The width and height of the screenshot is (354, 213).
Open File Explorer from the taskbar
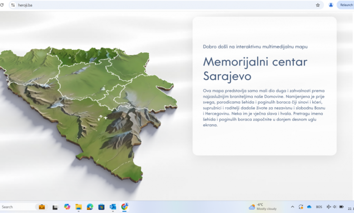tap(79, 207)
